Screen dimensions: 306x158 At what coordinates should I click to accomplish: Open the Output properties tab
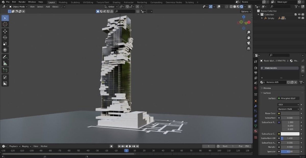[x=256, y=73]
